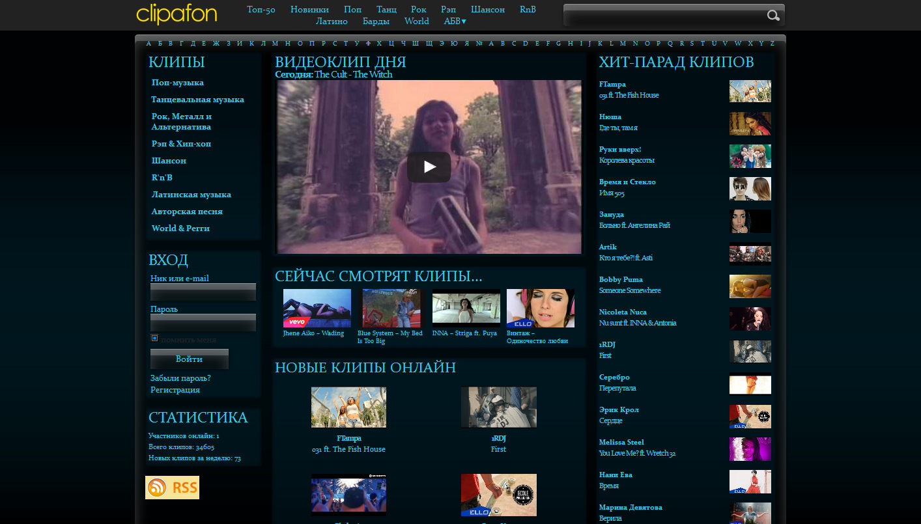Open FTampa thumbnail in new clips

[348, 407]
